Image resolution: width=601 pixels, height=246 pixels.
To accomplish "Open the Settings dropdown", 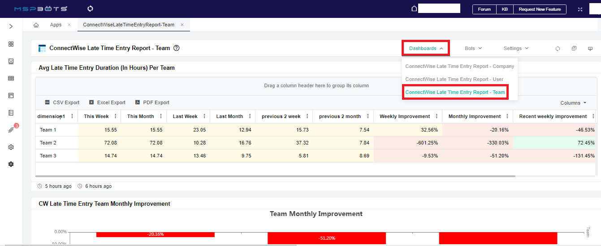I will pos(516,48).
